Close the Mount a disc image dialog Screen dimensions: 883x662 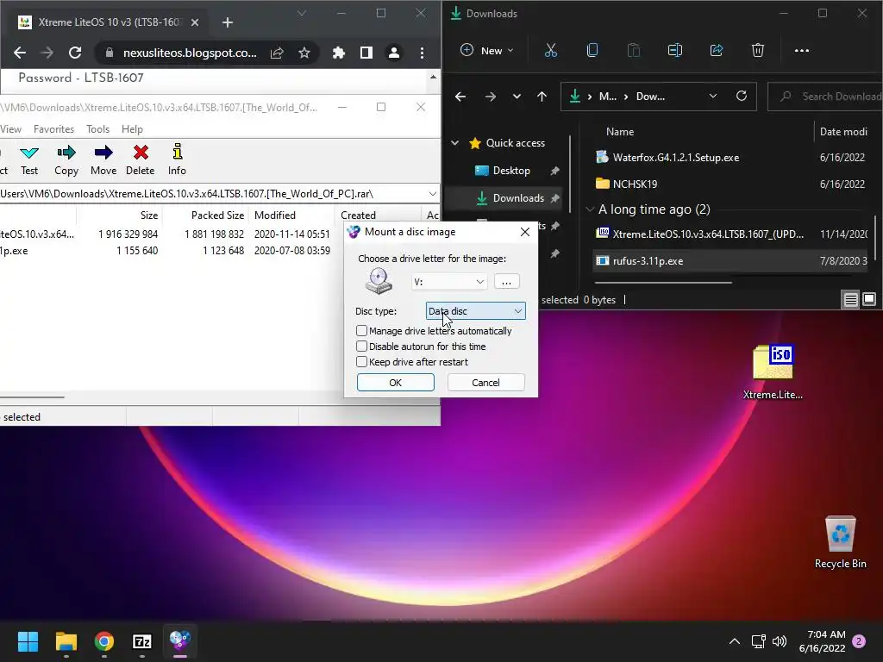[x=525, y=232]
